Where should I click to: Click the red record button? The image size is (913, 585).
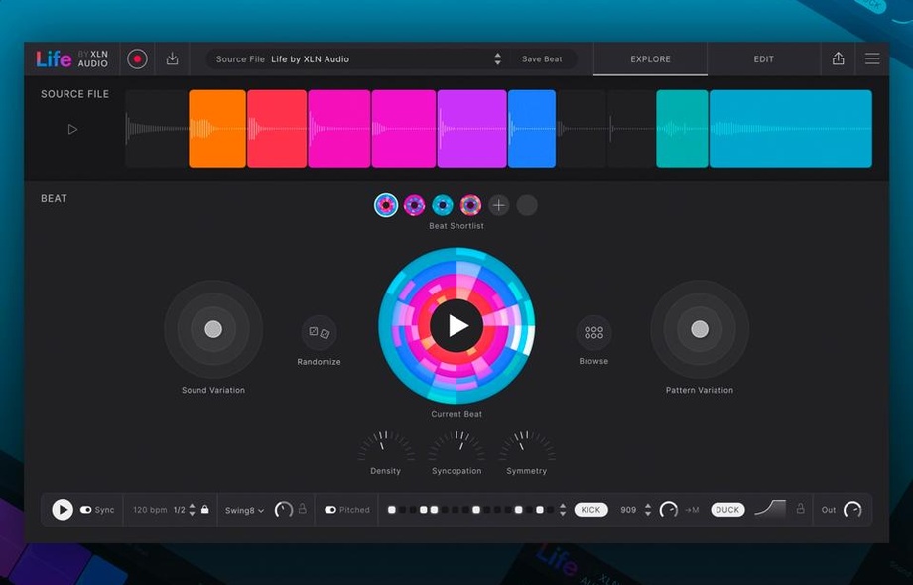[138, 59]
